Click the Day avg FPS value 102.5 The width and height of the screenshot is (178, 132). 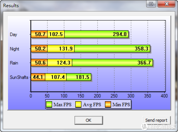(x=56, y=34)
